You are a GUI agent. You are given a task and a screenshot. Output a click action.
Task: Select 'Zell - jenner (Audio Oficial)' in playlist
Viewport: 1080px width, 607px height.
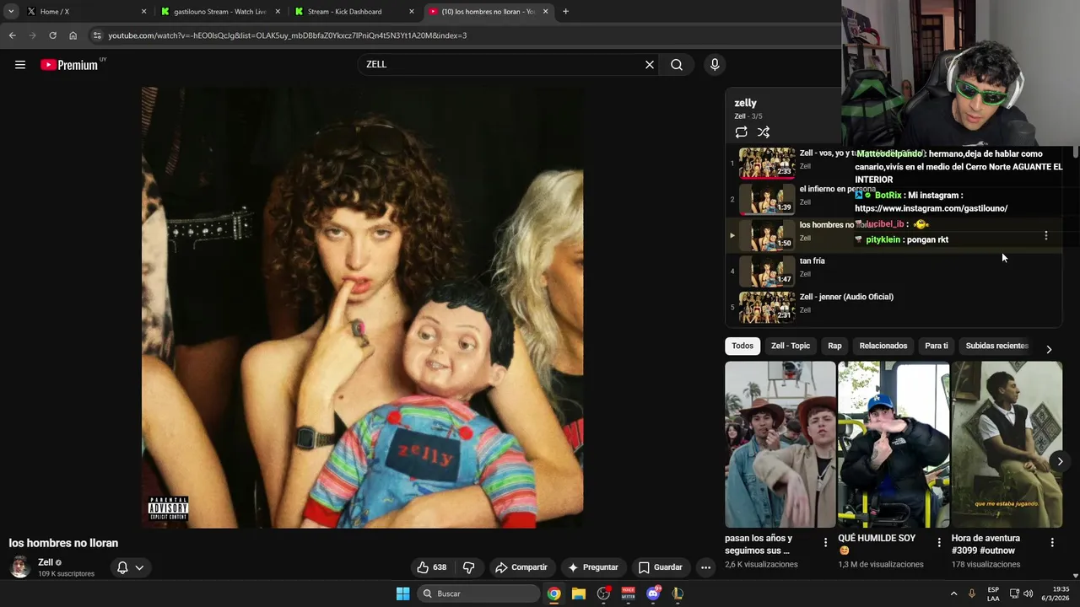(846, 297)
